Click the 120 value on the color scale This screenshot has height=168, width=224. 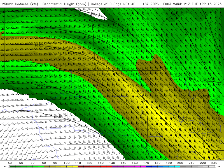click(89, 163)
